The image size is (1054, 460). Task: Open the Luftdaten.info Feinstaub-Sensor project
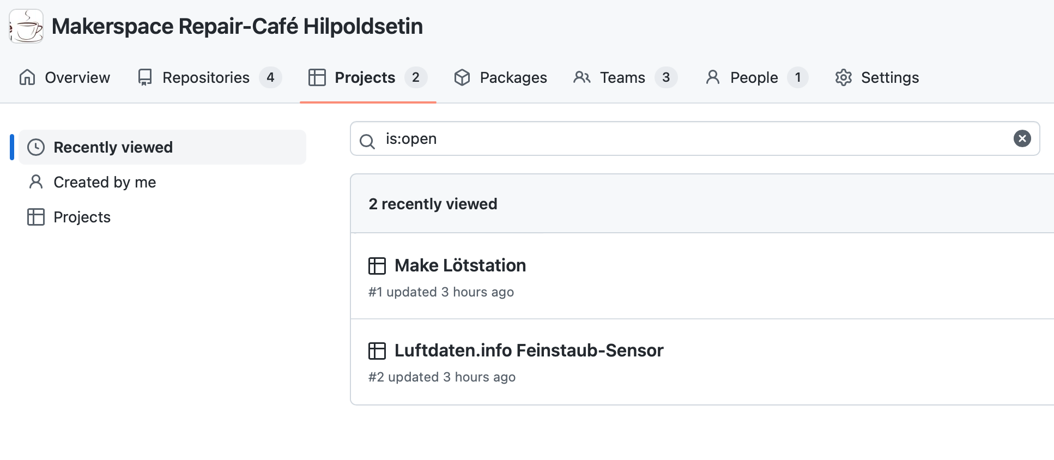click(x=529, y=350)
